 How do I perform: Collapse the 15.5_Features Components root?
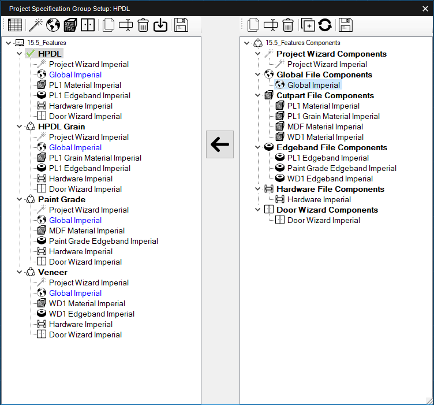tap(246, 43)
